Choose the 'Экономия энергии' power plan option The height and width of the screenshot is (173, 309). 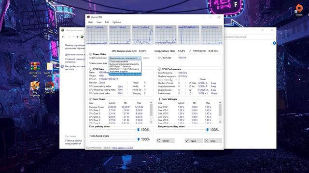(x=125, y=72)
